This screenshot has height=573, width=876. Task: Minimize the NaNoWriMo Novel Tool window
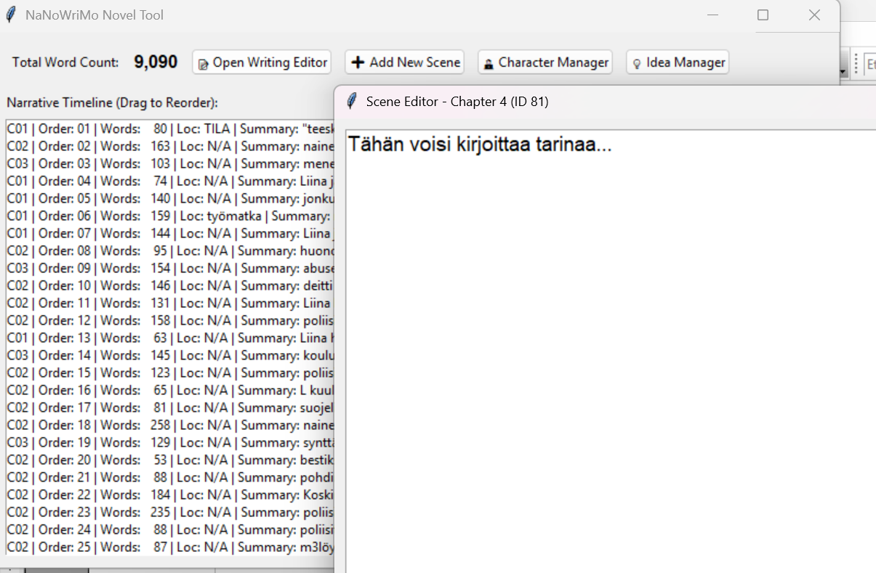tap(712, 15)
